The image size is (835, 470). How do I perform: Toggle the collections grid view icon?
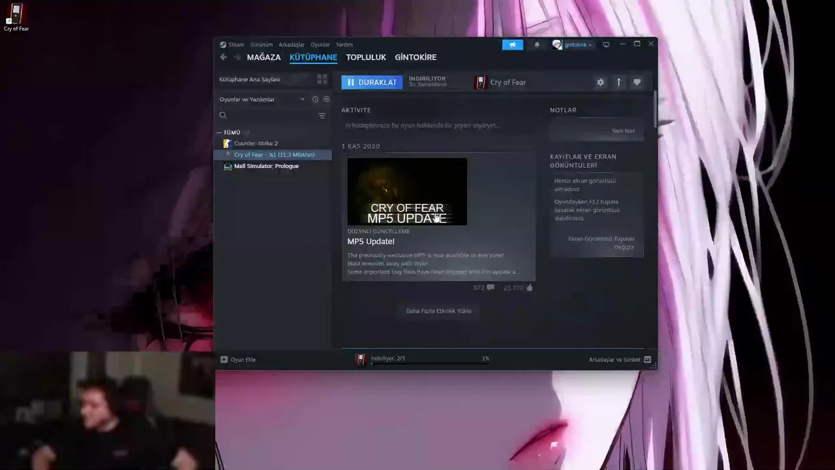(x=322, y=79)
